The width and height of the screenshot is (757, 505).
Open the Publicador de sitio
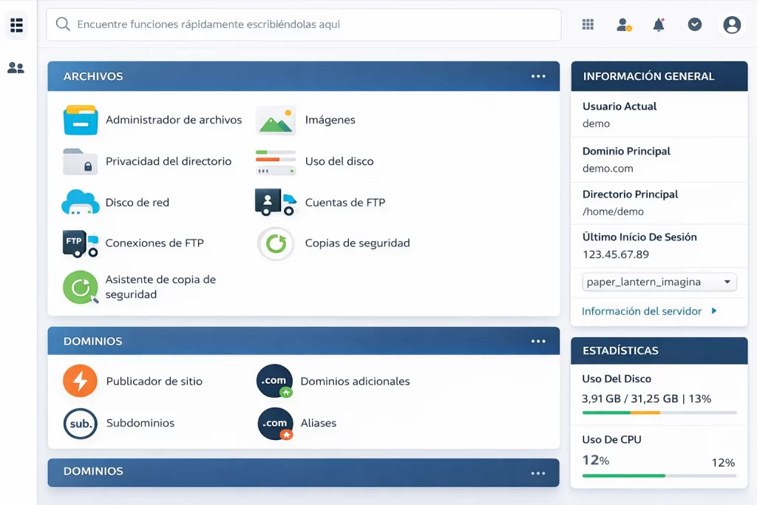point(80,381)
